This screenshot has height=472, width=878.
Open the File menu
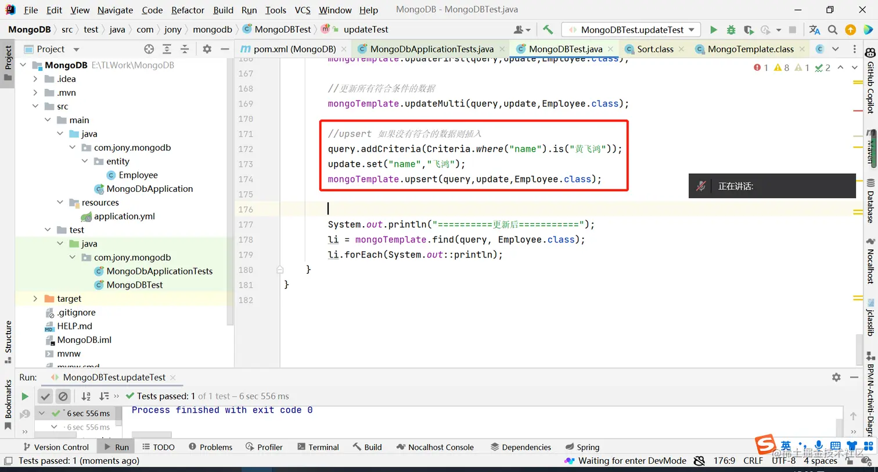pos(31,10)
